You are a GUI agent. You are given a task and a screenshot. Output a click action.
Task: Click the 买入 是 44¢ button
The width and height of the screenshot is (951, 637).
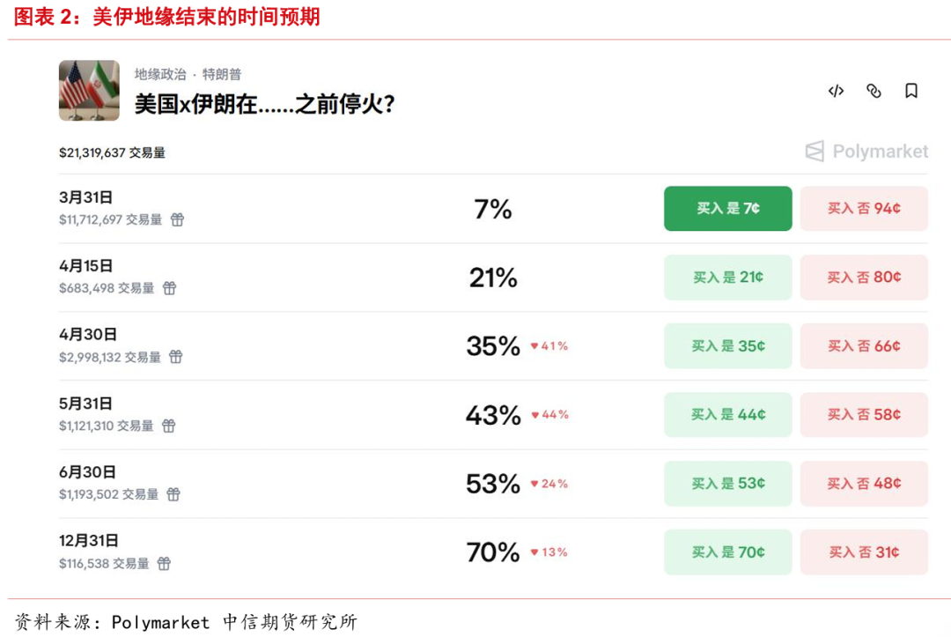click(x=727, y=414)
